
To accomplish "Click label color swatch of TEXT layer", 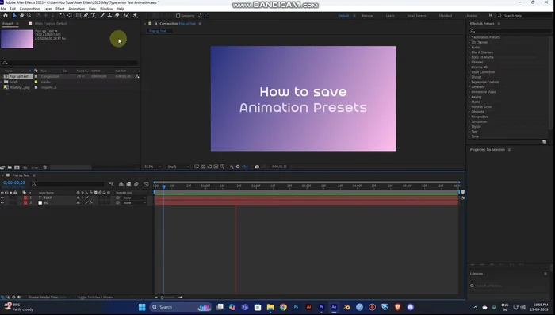I will point(25,198).
